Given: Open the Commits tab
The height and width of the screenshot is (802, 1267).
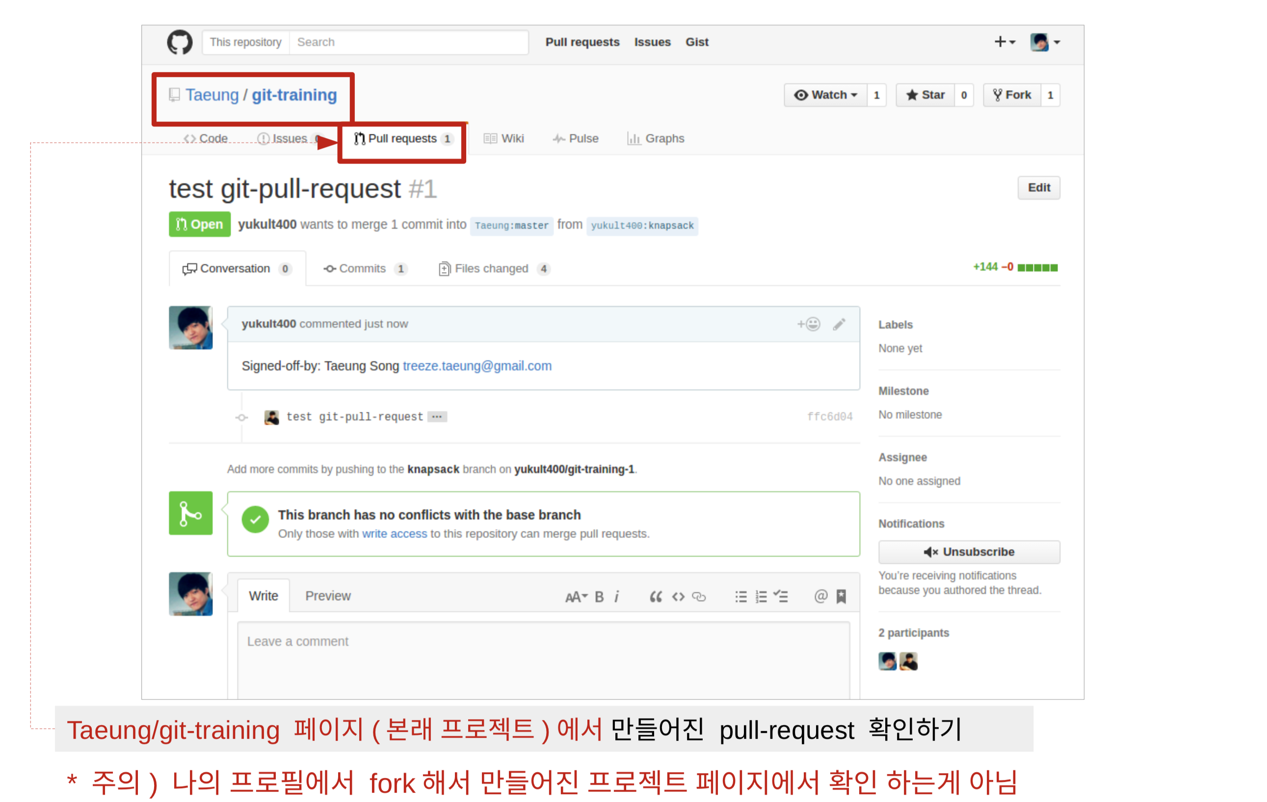Looking at the screenshot, I should [362, 269].
